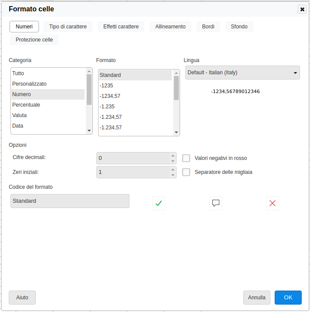Image resolution: width=310 pixels, height=312 pixels.
Task: Open Aiuto help
Action: click(x=22, y=298)
